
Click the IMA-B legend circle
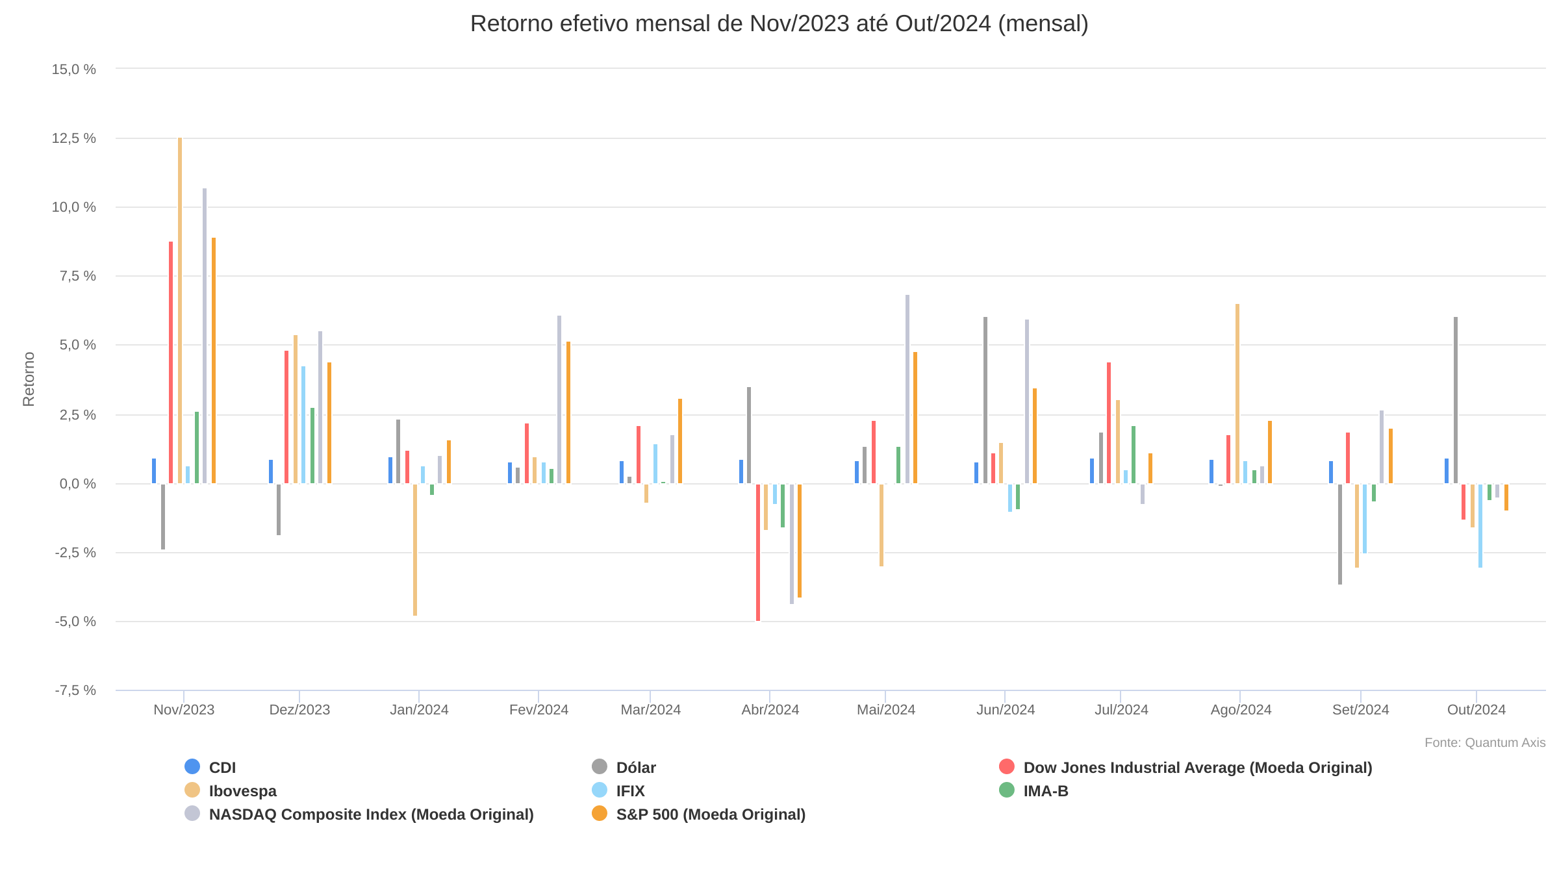pos(1007,790)
